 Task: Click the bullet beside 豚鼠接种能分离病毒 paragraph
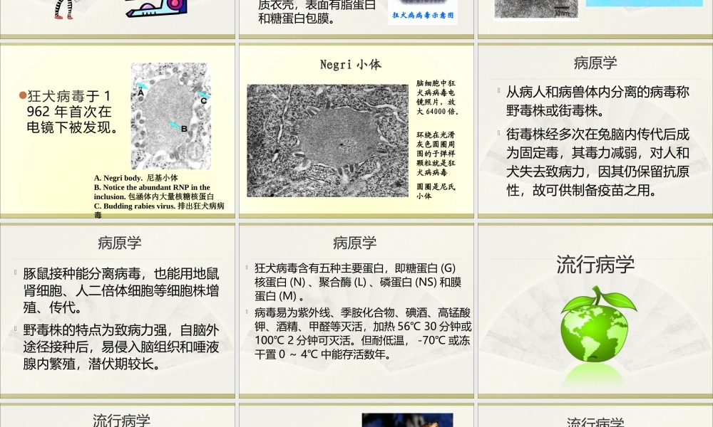point(16,273)
